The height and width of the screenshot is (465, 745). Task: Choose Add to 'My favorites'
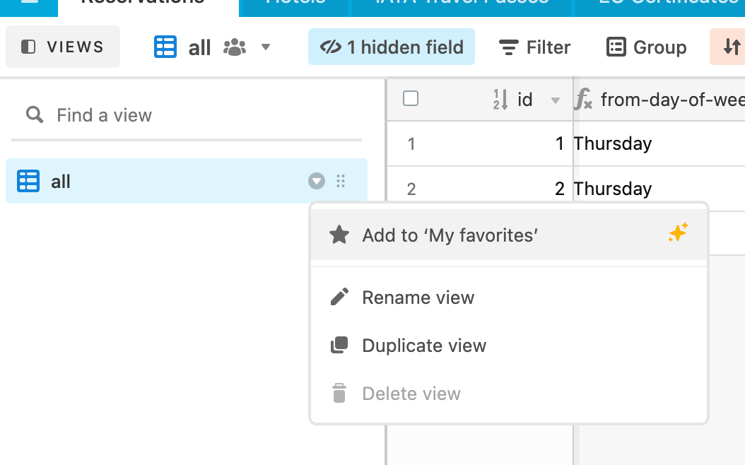pos(509,235)
